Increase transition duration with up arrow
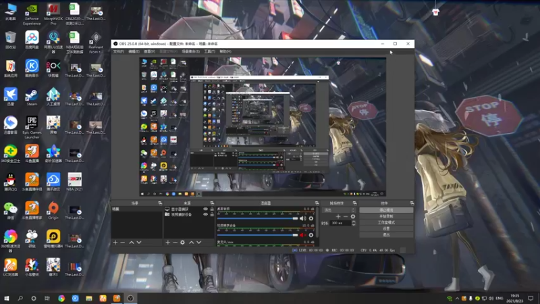The width and height of the screenshot is (540, 304). click(x=353, y=222)
